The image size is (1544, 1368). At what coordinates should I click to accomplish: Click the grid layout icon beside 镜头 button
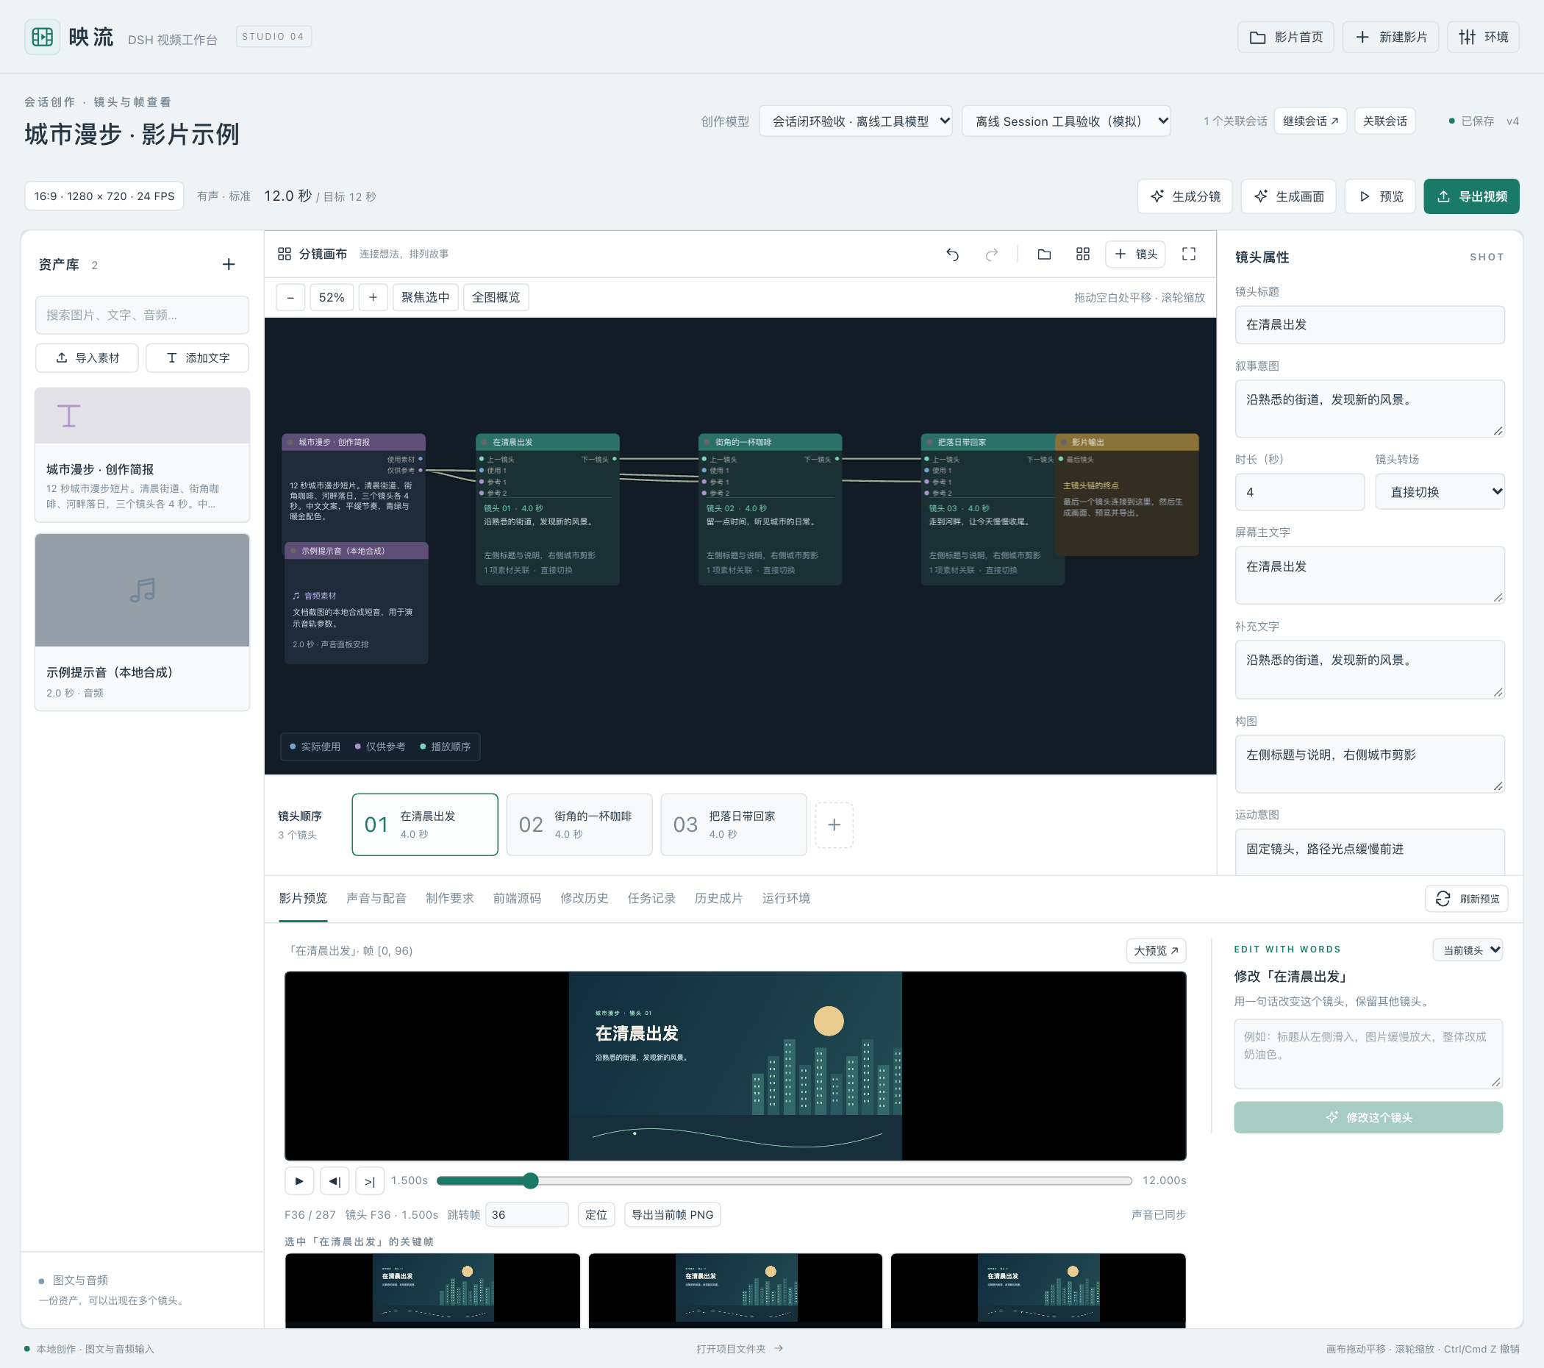[x=1082, y=254]
